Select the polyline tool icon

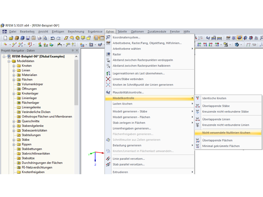(30, 45)
